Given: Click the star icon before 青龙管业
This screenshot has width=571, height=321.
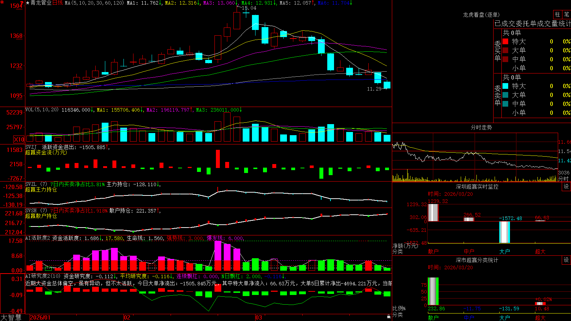Looking at the screenshot, I should (x=27, y=3).
